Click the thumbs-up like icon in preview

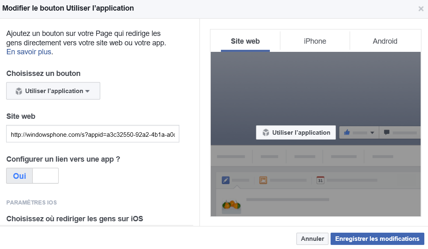click(x=347, y=133)
